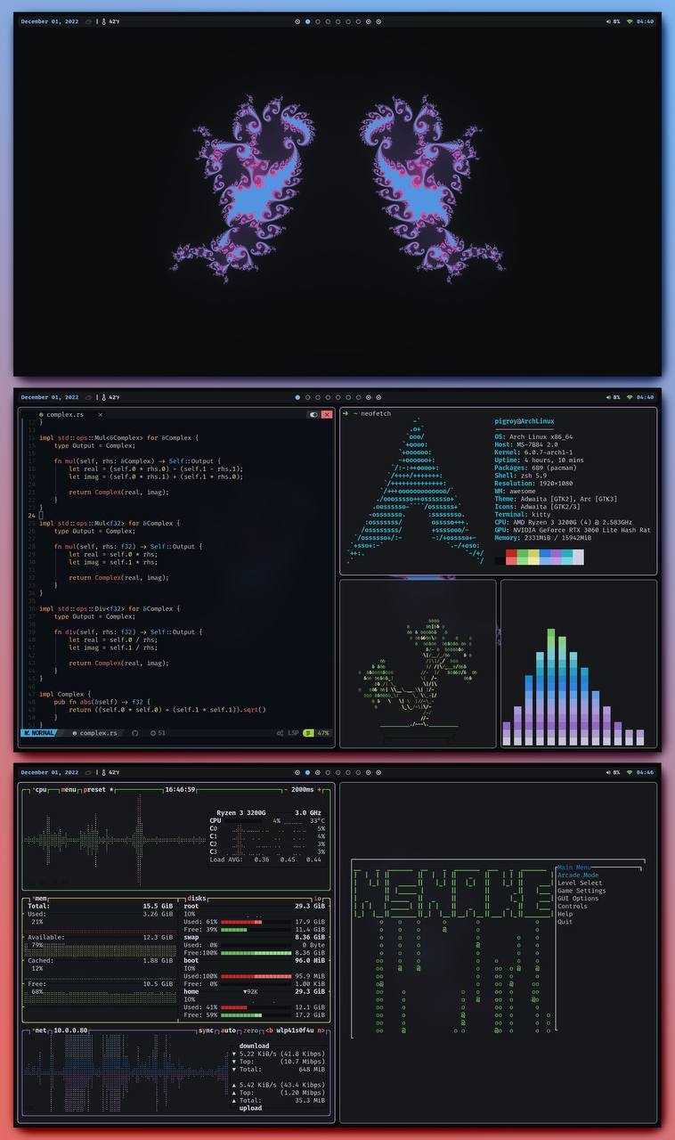This screenshot has width=675, height=1140.
Task: Open Help in the game's Main Menu
Action: pyautogui.click(x=565, y=914)
